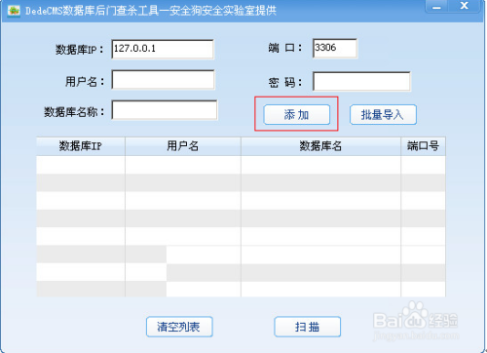The image size is (487, 353).
Task: Click the 数据库名称 input field
Action: pyautogui.click(x=165, y=110)
